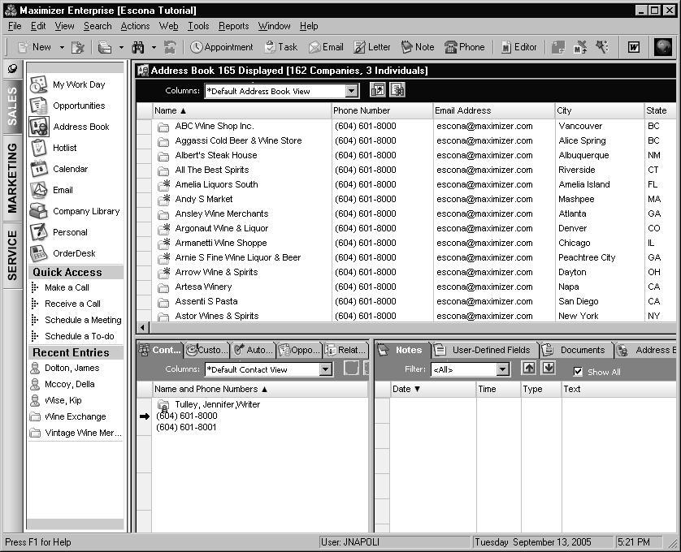Open the Personal sidebar icon
The height and width of the screenshot is (552, 681).
pyautogui.click(x=39, y=232)
